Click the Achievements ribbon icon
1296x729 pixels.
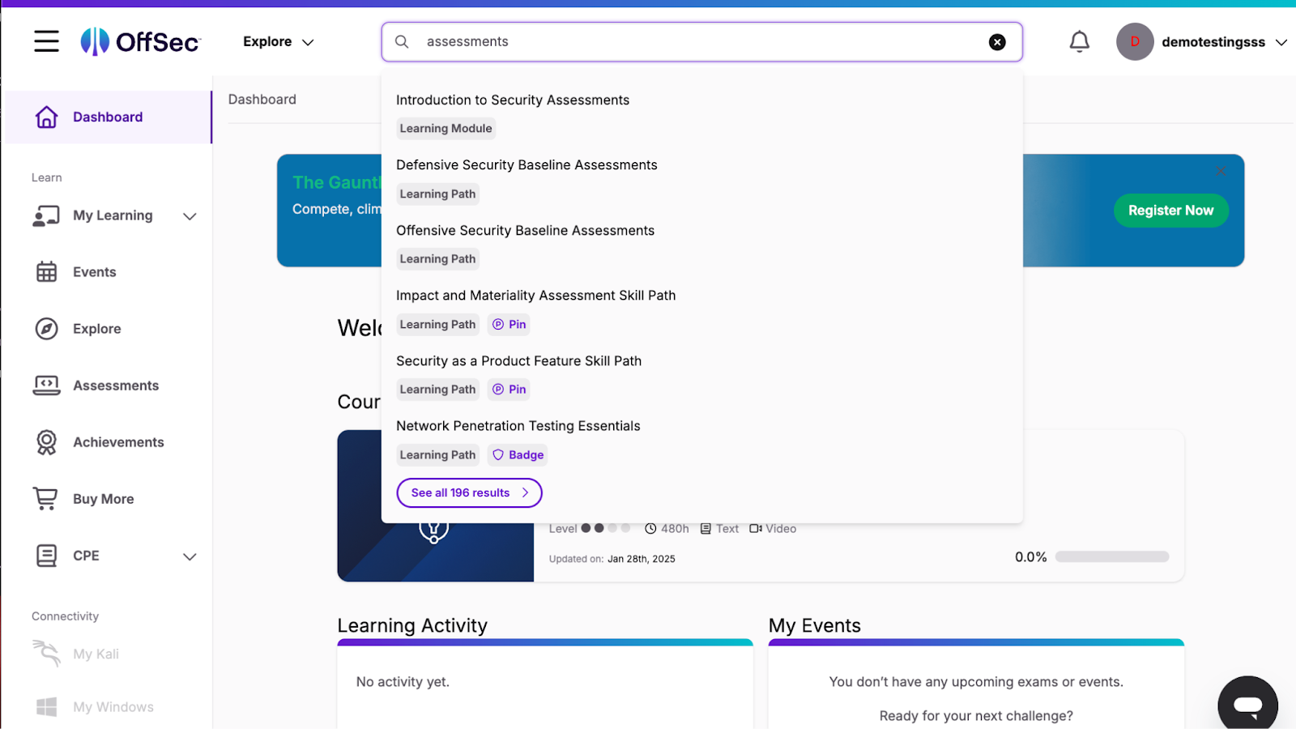(46, 442)
